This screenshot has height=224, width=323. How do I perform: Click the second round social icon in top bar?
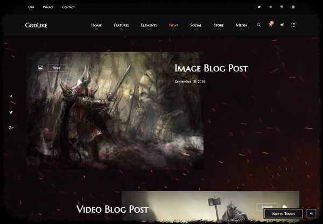(x=270, y=7)
